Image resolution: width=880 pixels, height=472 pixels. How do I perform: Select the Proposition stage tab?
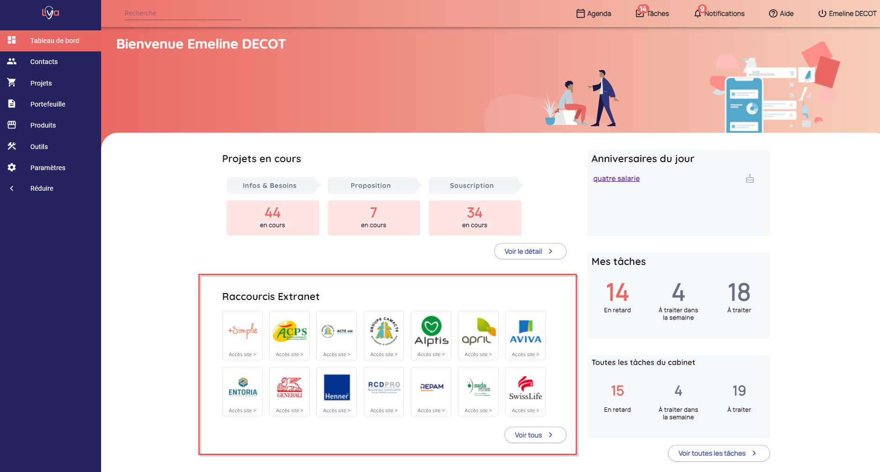tap(371, 186)
